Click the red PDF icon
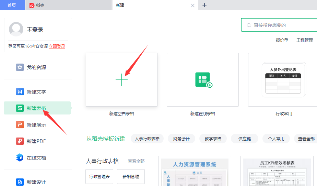 pyautogui.click(x=20, y=141)
